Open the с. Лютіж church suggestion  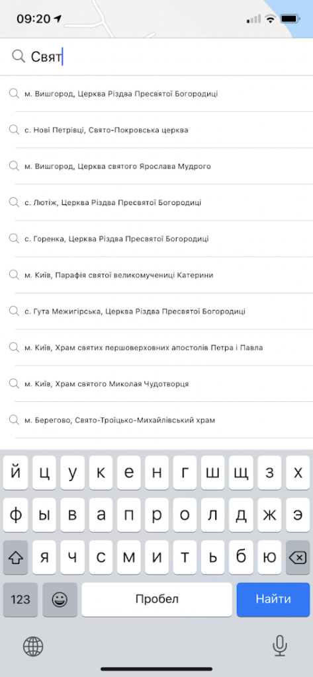pyautogui.click(x=156, y=202)
